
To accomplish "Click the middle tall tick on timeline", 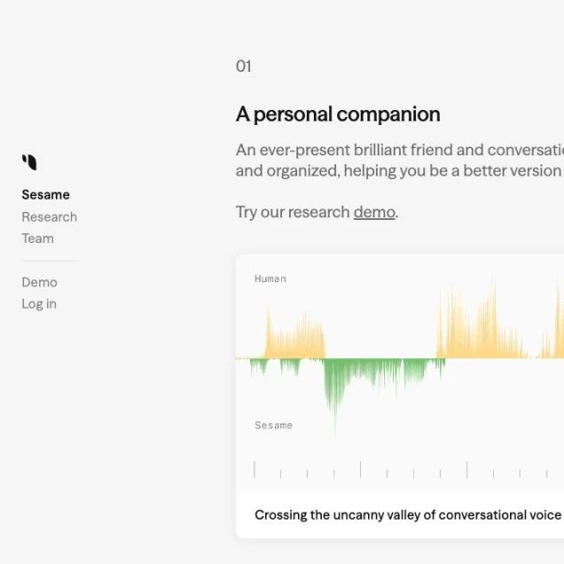I will tap(360, 470).
